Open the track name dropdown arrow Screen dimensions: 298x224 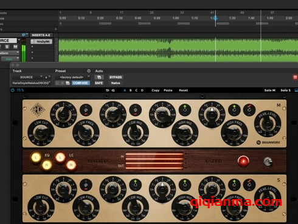[x=19, y=40]
